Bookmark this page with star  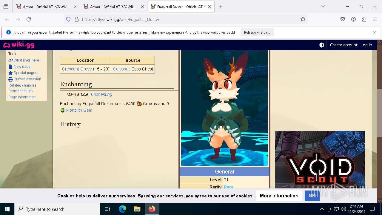tap(303, 19)
